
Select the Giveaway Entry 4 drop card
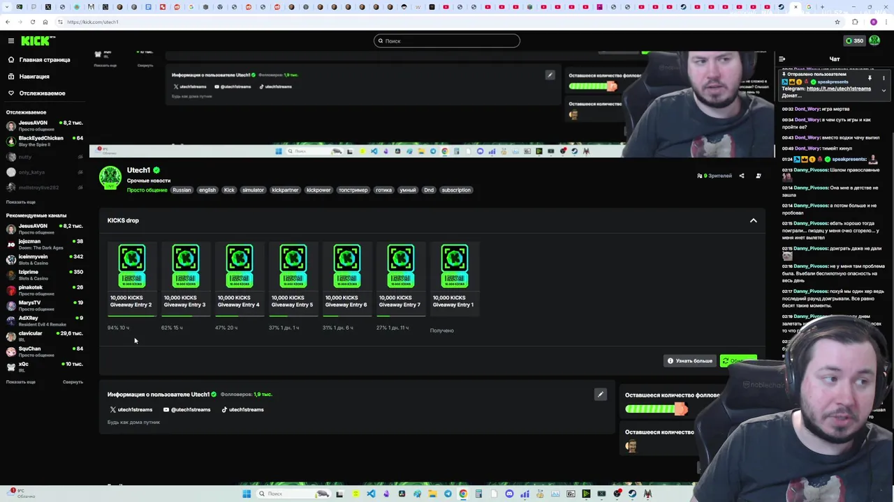pyautogui.click(x=239, y=277)
